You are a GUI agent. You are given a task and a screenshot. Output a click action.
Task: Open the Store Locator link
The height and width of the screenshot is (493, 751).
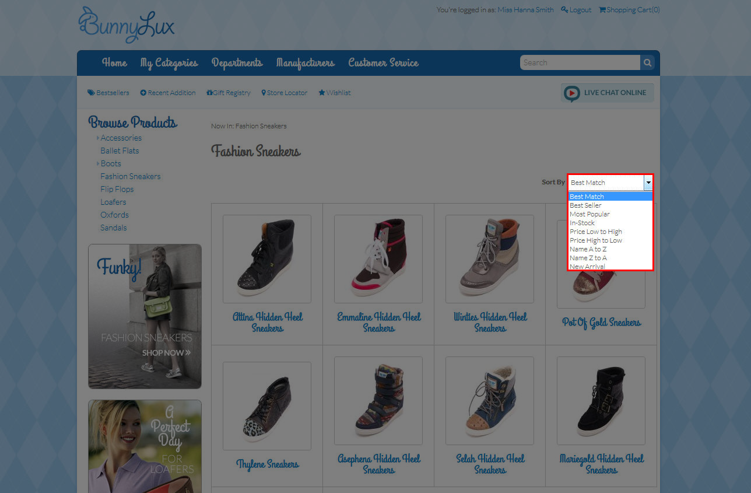[287, 93]
